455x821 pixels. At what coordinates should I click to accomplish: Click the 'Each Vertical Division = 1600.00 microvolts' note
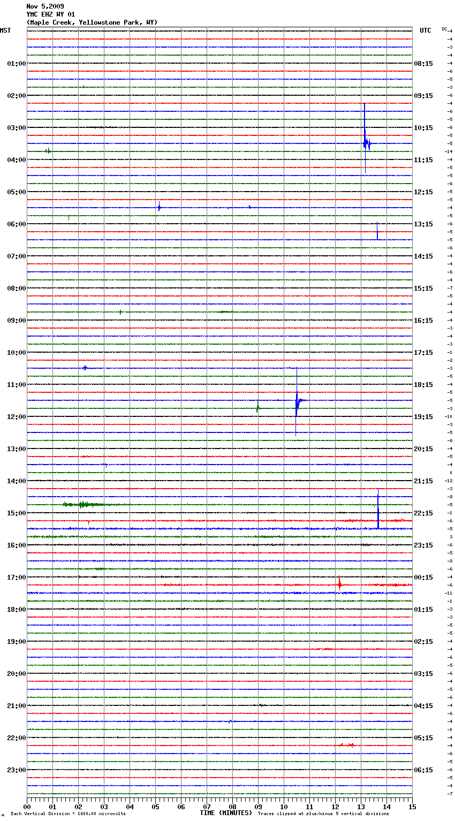[x=68, y=814]
